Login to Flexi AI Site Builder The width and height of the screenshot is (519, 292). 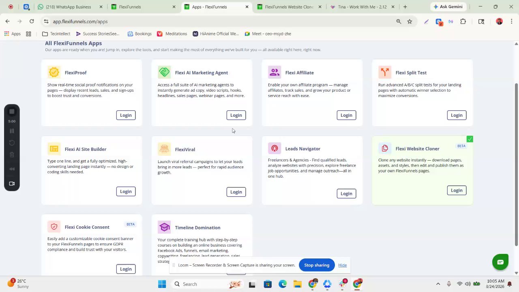pos(126,191)
